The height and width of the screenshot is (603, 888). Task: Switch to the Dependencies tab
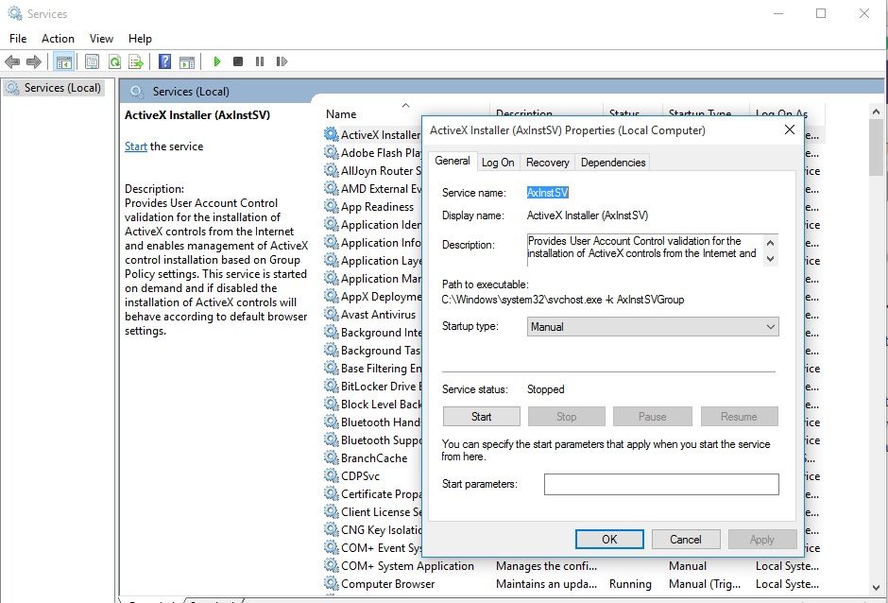612,163
